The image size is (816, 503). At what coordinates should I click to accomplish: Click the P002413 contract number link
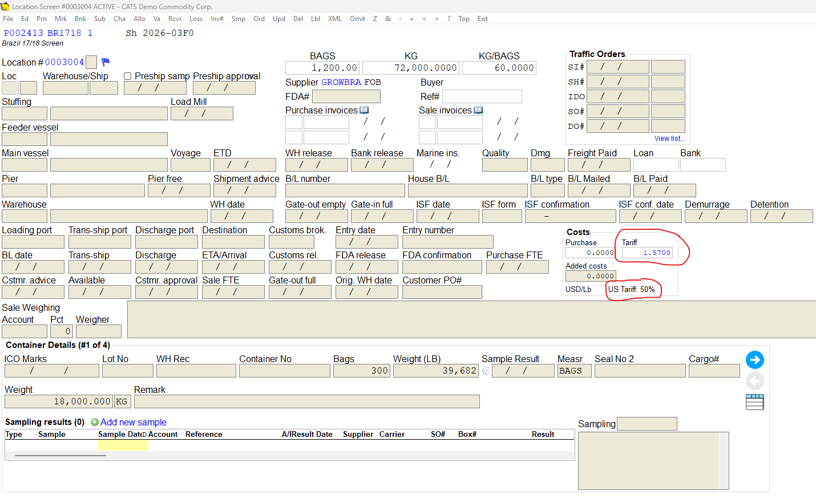coord(22,33)
